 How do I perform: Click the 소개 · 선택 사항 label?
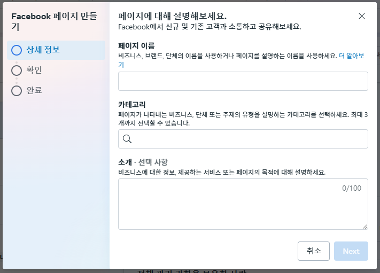click(143, 162)
